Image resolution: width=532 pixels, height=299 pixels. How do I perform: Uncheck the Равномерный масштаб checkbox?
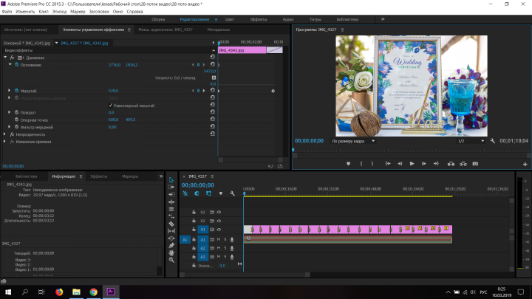pyautogui.click(x=110, y=106)
